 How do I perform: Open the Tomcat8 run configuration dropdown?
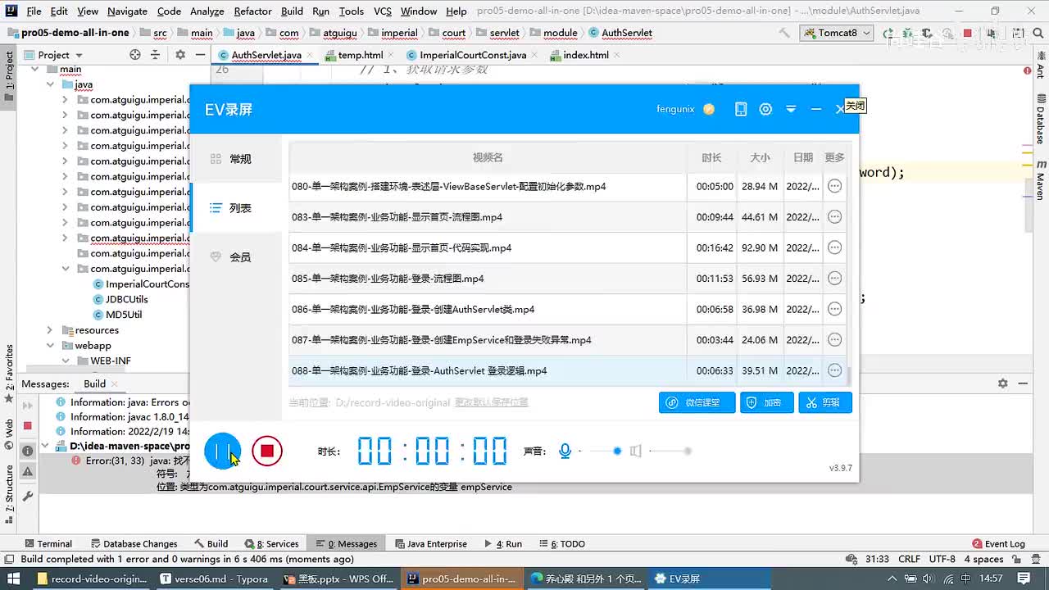836,33
